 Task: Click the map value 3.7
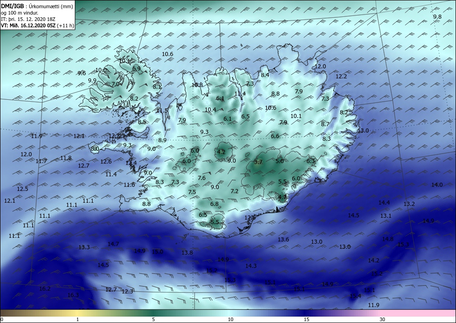(258, 162)
